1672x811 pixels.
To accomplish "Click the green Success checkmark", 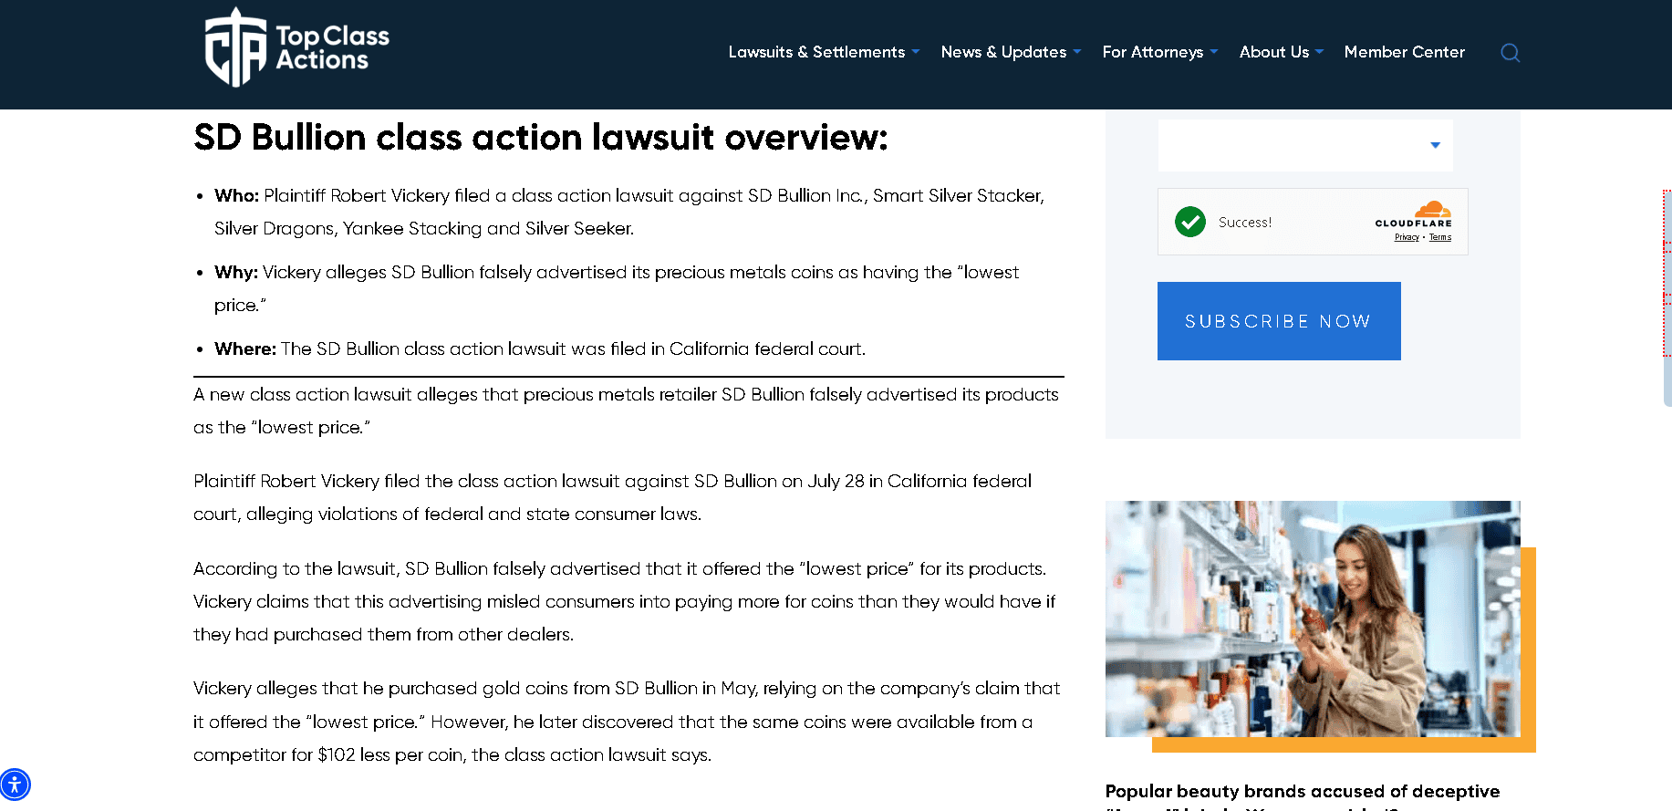I will (1190, 222).
